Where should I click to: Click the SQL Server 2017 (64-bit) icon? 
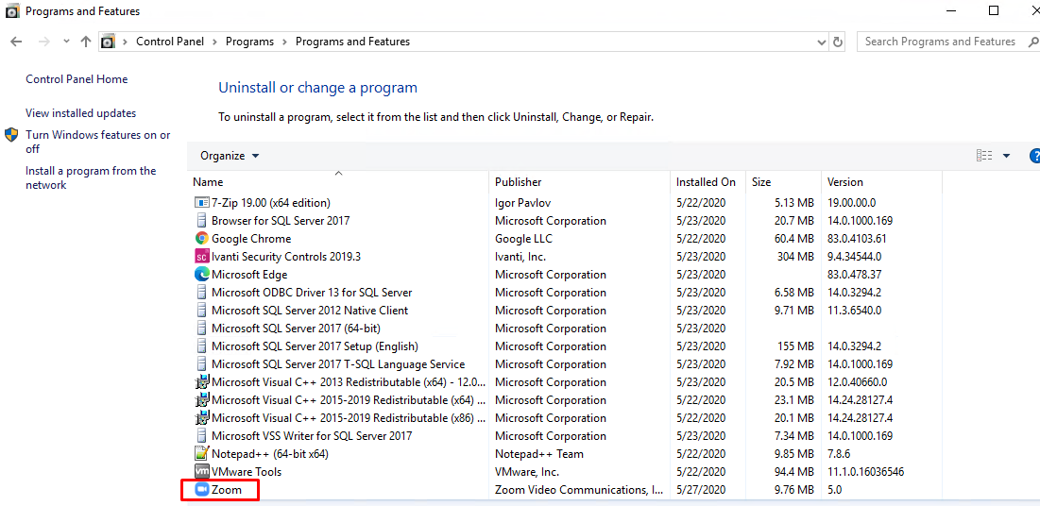201,328
